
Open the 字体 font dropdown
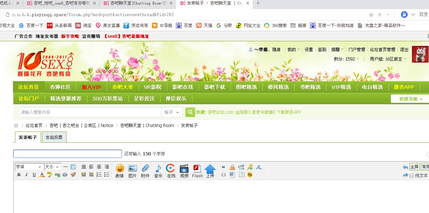tap(29, 167)
